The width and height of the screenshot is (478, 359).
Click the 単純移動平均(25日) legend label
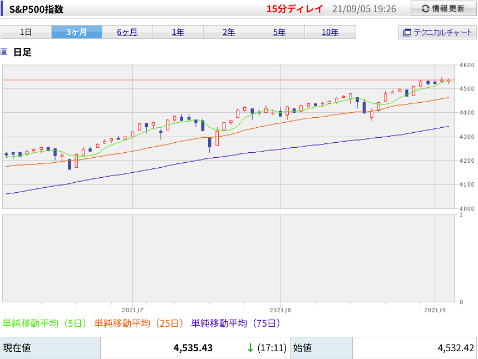click(139, 323)
